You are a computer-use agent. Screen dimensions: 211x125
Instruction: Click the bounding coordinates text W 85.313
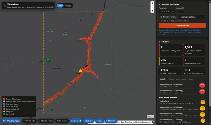click(x=174, y=21)
